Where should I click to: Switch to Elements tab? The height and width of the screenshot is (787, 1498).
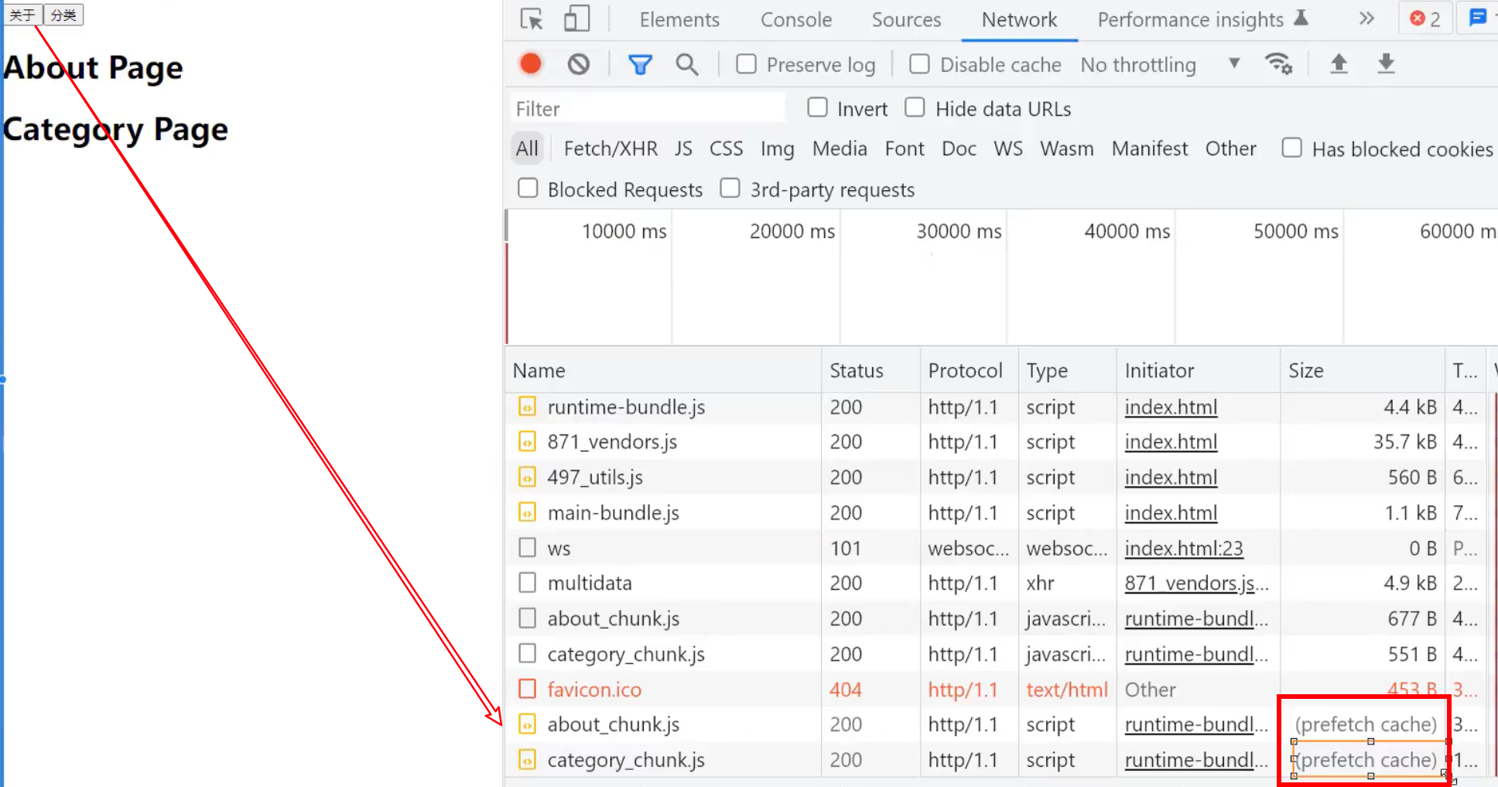click(679, 20)
